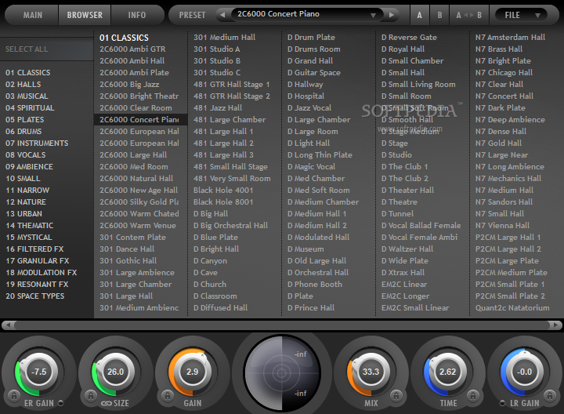Click the MIX knob showing 33.3
The width and height of the screenshot is (564, 414).
click(x=371, y=372)
